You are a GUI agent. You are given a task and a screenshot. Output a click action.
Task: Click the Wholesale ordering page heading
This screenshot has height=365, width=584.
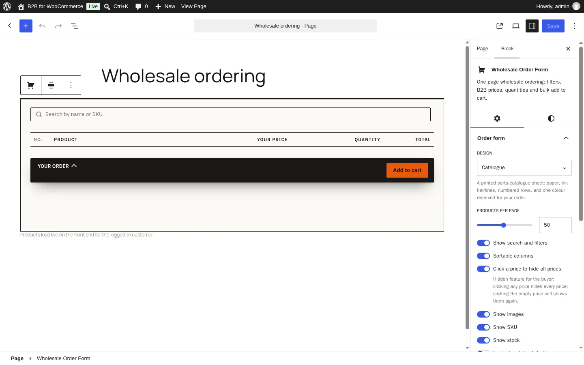(x=183, y=76)
